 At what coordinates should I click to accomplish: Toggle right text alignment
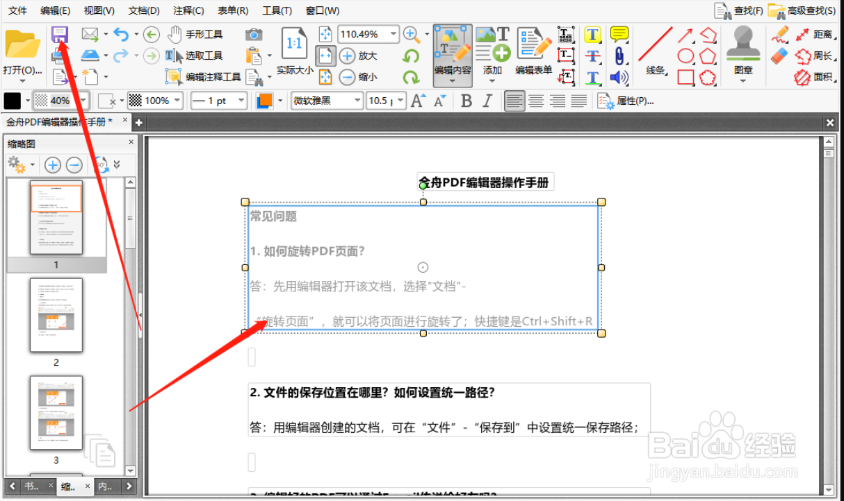[557, 101]
